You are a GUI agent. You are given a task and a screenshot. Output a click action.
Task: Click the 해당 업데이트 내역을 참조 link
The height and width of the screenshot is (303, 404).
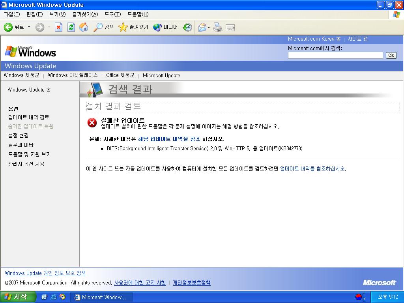[x=169, y=139]
